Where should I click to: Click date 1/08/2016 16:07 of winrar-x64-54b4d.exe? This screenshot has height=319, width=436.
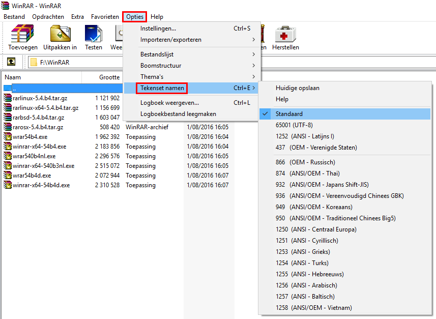[208, 185]
